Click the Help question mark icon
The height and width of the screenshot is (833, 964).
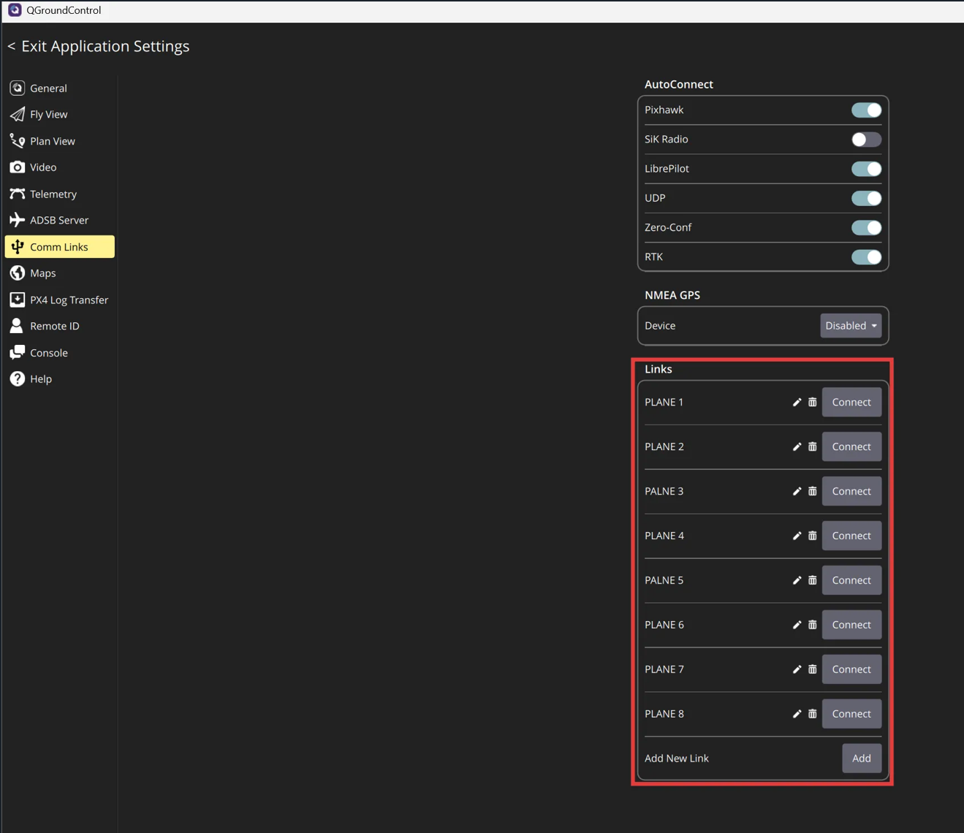click(18, 379)
